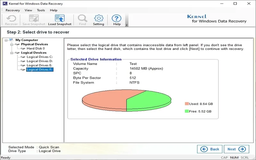
Task: Open the toolbar overflow arrow
Action: pyautogui.click(x=127, y=25)
